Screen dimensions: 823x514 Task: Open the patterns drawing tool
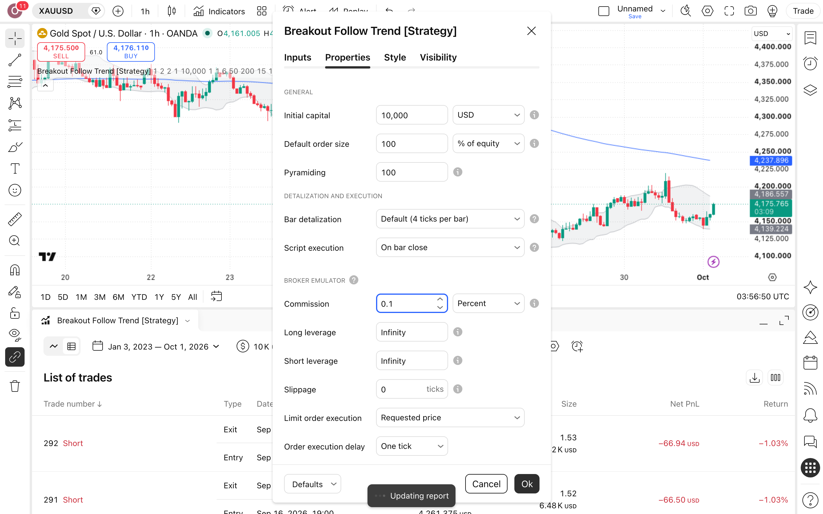click(15, 103)
